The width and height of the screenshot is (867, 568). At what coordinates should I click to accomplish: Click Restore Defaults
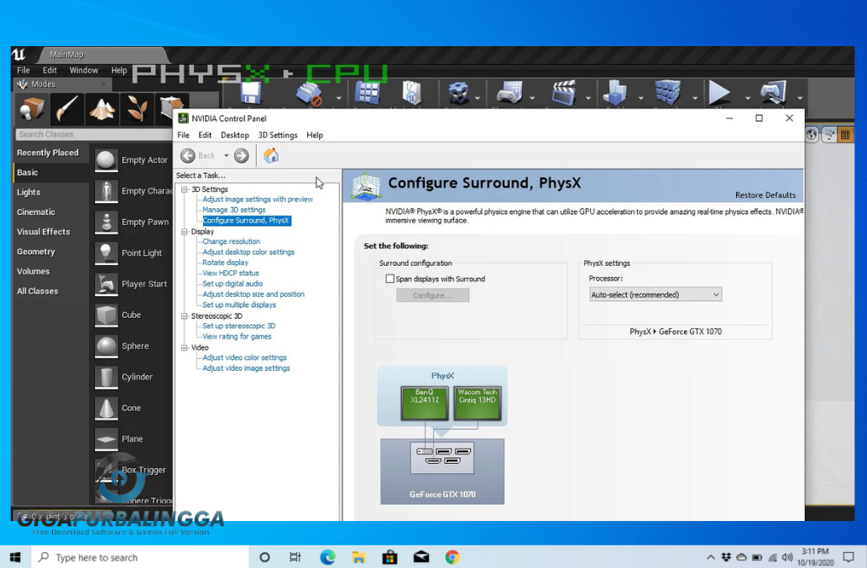click(765, 195)
